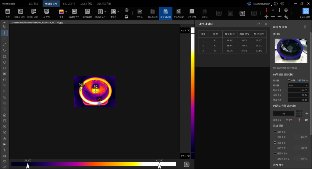This screenshot has height=169, width=312.
Task: Click the 보고서 내보내기 export button
Action: coord(306,12)
